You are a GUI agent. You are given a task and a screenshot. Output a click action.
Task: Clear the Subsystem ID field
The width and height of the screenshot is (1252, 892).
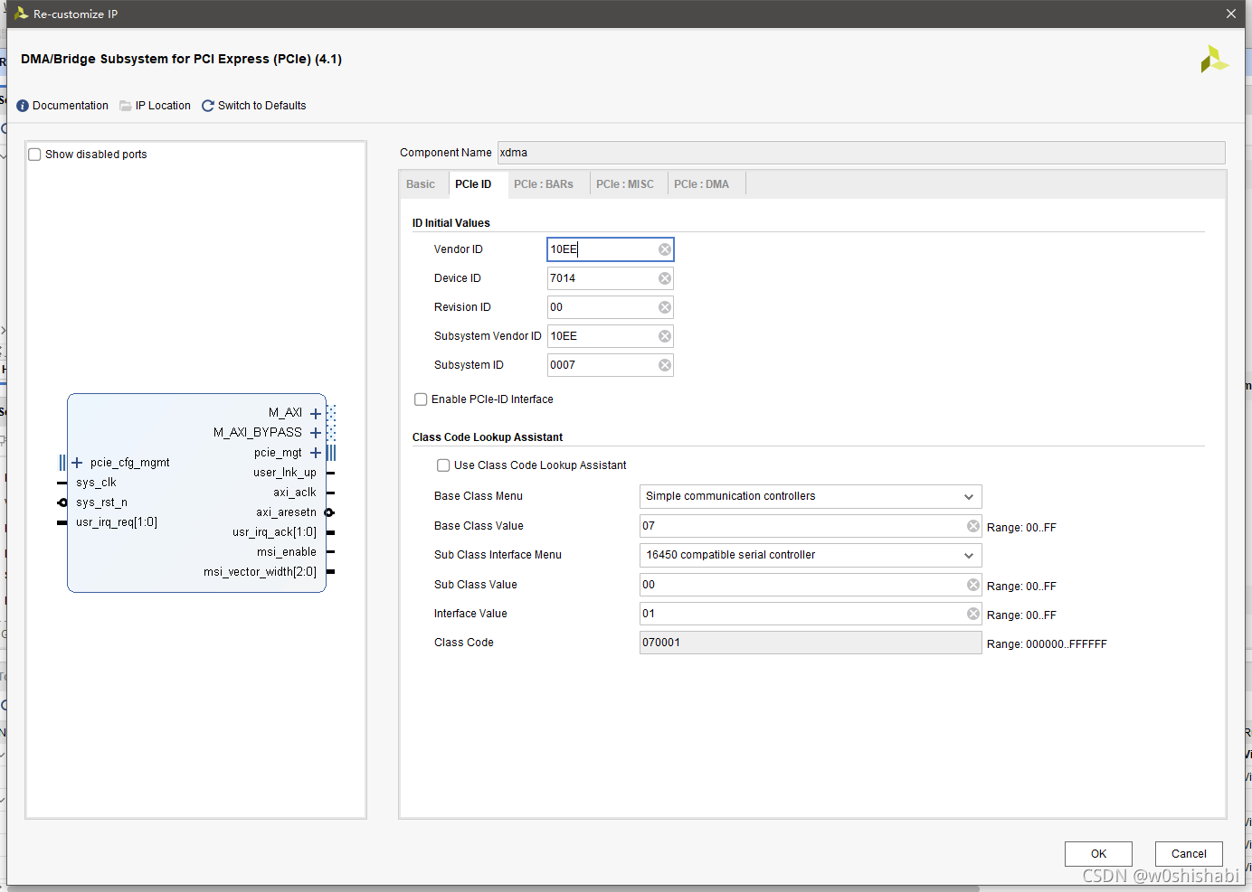(665, 365)
